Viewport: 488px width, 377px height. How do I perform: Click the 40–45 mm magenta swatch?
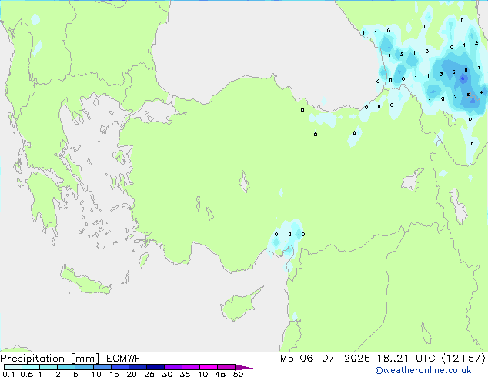click(x=209, y=367)
